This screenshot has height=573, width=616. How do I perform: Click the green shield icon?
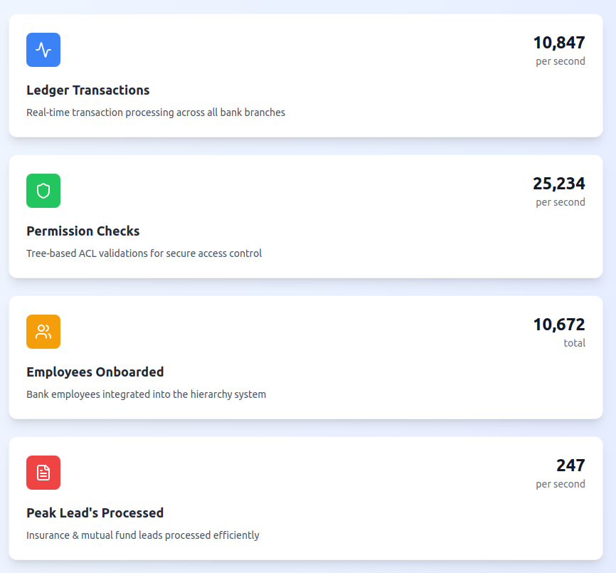point(43,191)
